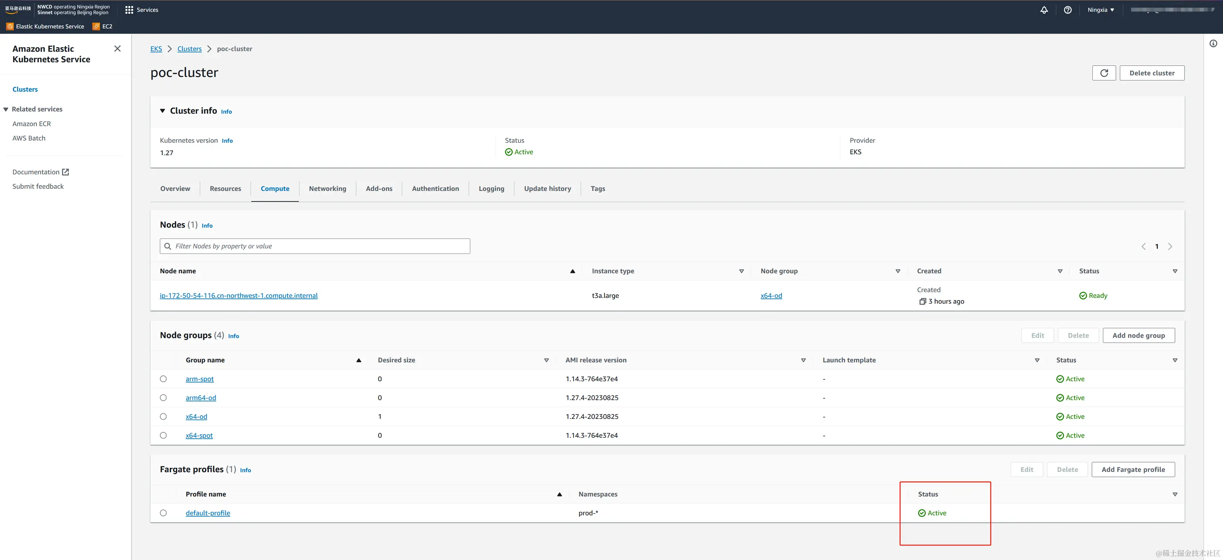Sort node groups by Group name arrow
The width and height of the screenshot is (1223, 560).
[358, 360]
